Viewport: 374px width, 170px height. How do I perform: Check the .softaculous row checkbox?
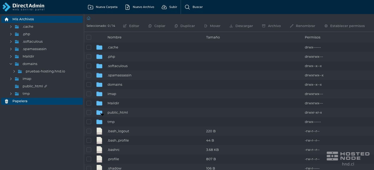(x=89, y=66)
